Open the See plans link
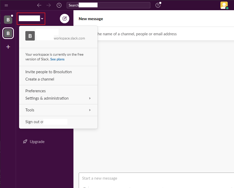 click(x=57, y=59)
